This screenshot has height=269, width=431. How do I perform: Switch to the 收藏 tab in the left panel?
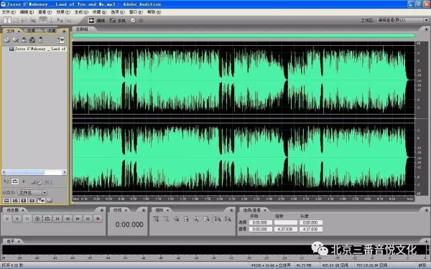click(x=52, y=31)
